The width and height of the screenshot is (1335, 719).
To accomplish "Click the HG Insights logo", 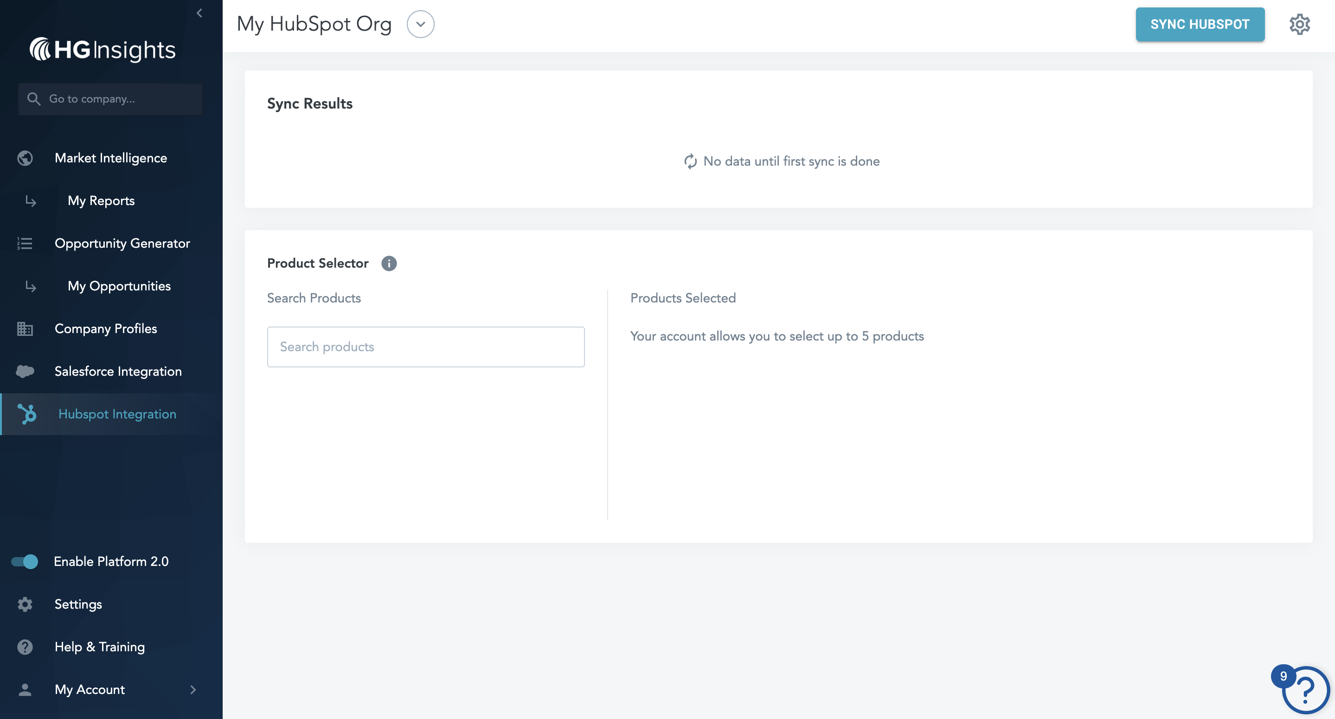I will pos(103,50).
